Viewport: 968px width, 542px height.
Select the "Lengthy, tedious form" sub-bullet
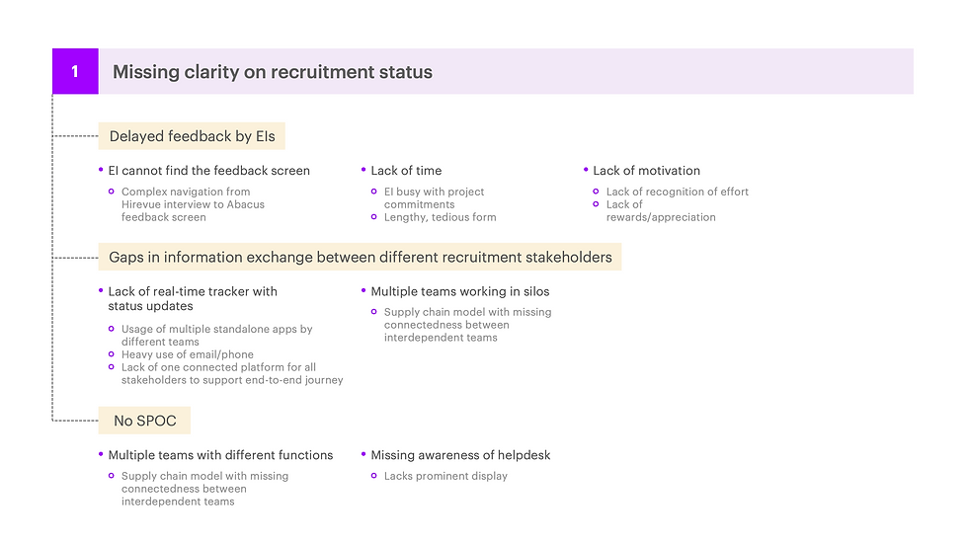point(440,217)
